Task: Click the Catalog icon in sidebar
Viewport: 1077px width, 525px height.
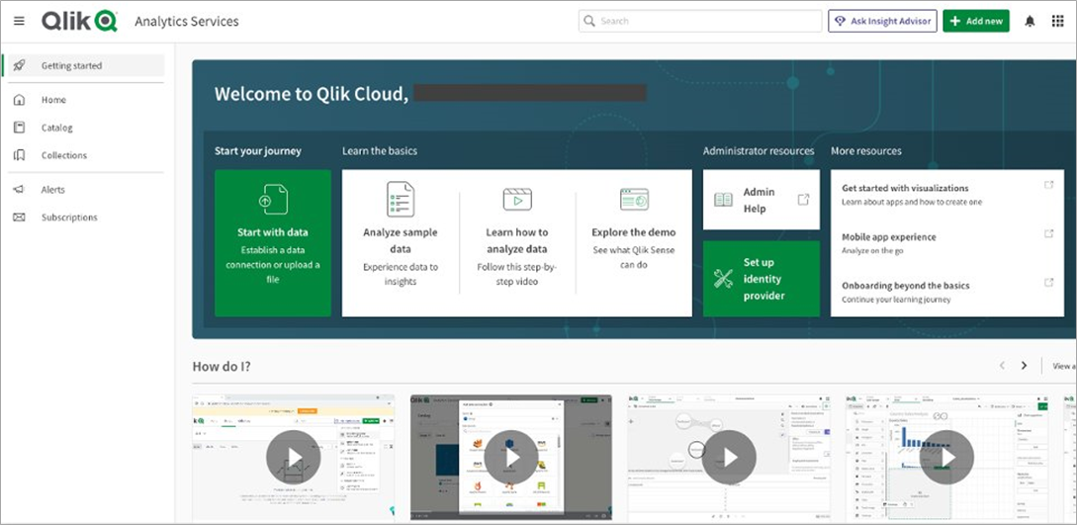Action: coord(19,128)
